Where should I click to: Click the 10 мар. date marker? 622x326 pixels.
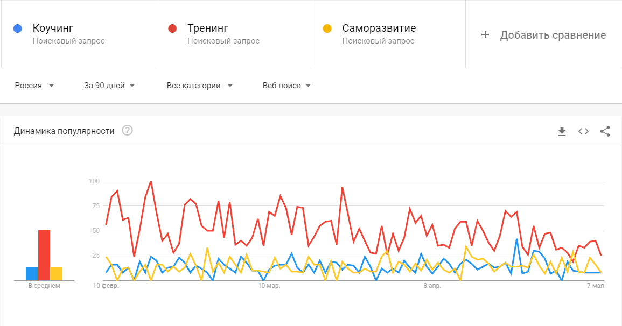pyautogui.click(x=269, y=286)
